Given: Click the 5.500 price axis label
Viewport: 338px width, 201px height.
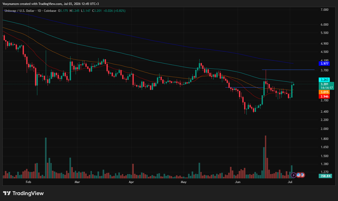Looking at the screenshot, I should pos(325,33).
